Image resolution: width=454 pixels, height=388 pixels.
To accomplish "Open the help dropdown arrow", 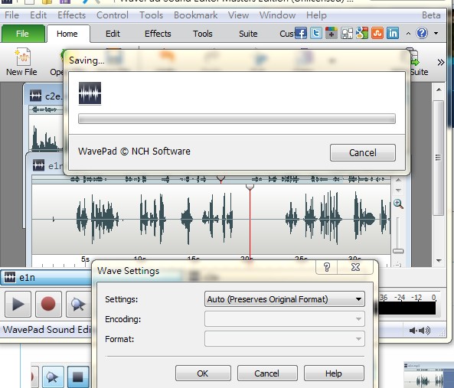I will point(436,34).
